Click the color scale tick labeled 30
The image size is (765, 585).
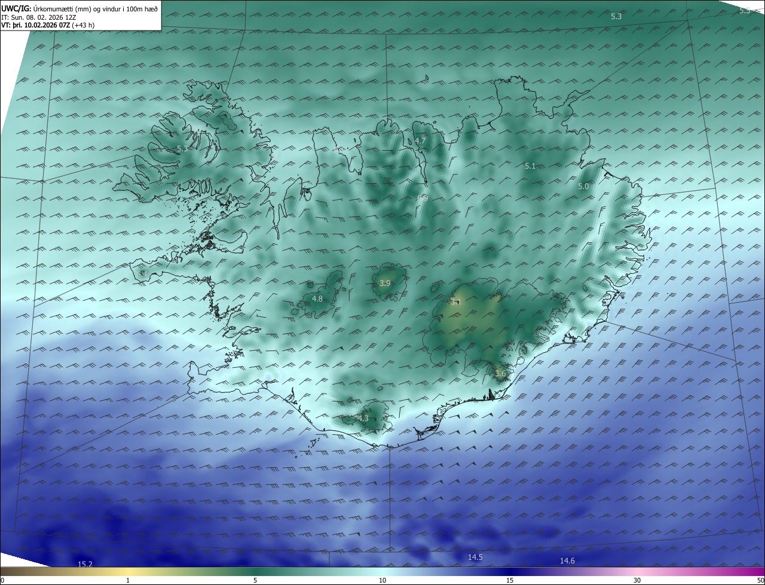click(637, 580)
